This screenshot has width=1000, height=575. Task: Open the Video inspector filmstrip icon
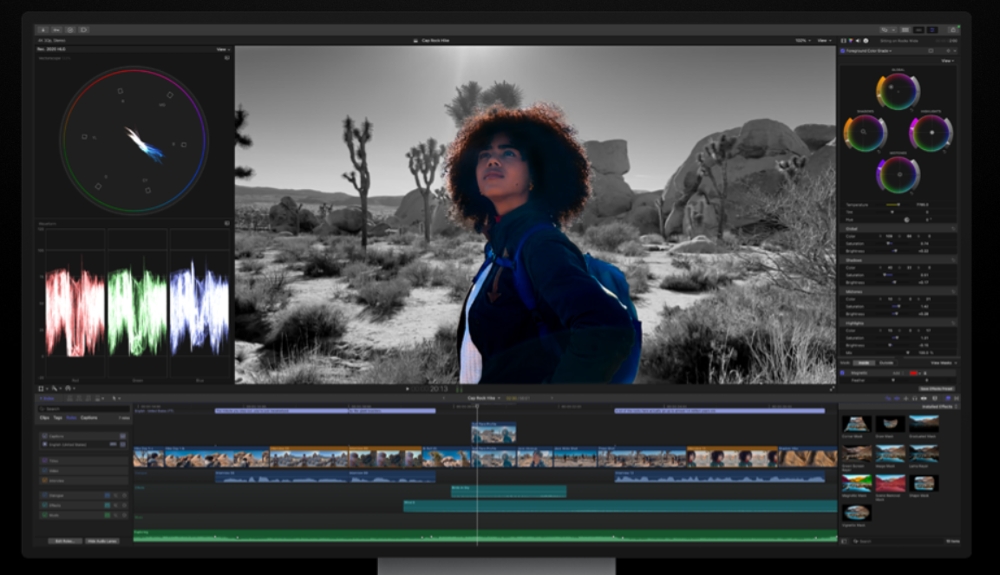[844, 41]
